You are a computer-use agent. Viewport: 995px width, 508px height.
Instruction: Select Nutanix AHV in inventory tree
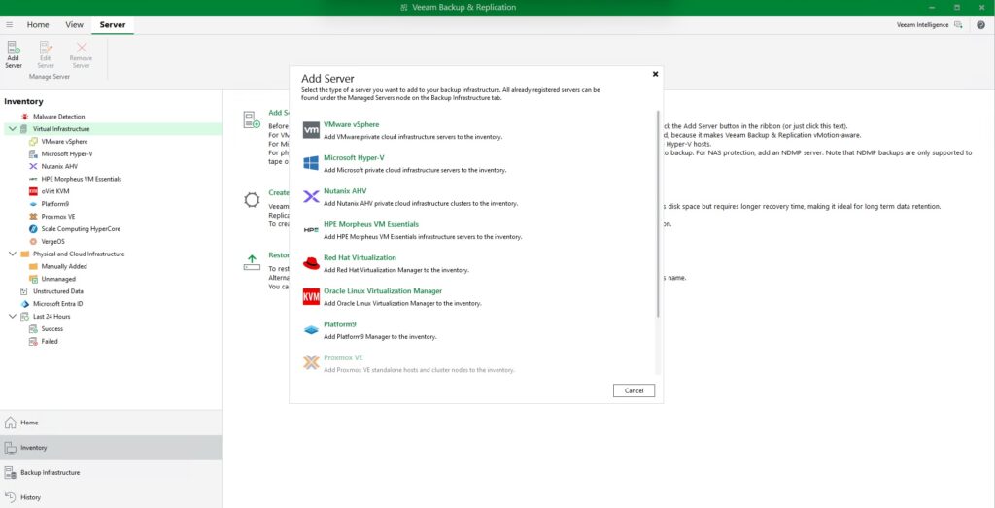59,167
